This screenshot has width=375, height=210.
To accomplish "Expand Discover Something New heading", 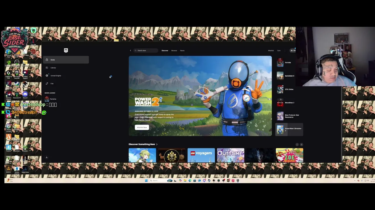I will (143, 144).
